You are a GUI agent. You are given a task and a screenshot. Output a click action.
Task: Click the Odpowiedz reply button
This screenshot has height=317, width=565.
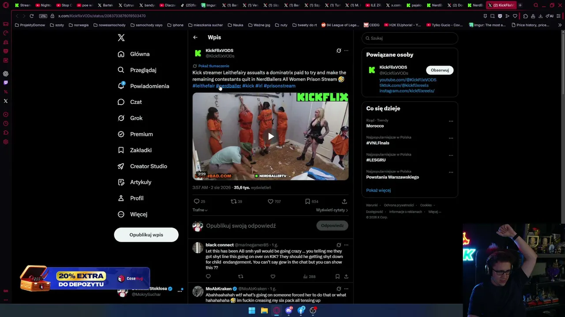click(332, 225)
